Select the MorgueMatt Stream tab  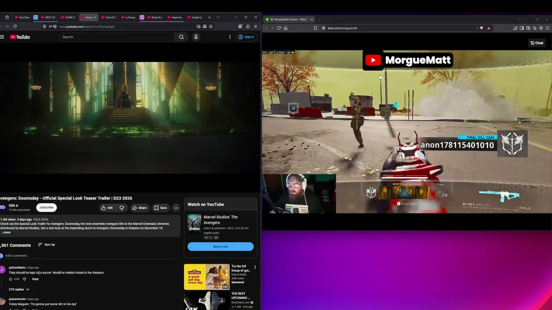coord(289,19)
